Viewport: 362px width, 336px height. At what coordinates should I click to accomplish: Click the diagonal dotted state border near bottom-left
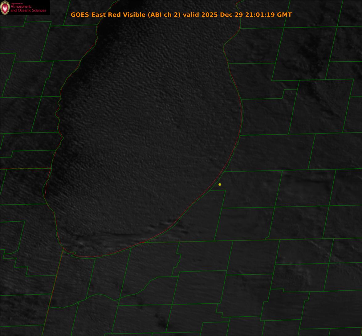coord(54,284)
